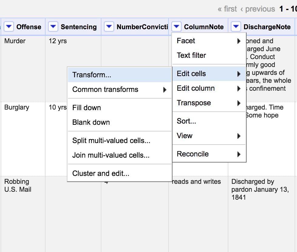Screen dimensions: 297x252
Task: Open the NumberConvictions column dropdown arrow
Action: tap(109, 27)
